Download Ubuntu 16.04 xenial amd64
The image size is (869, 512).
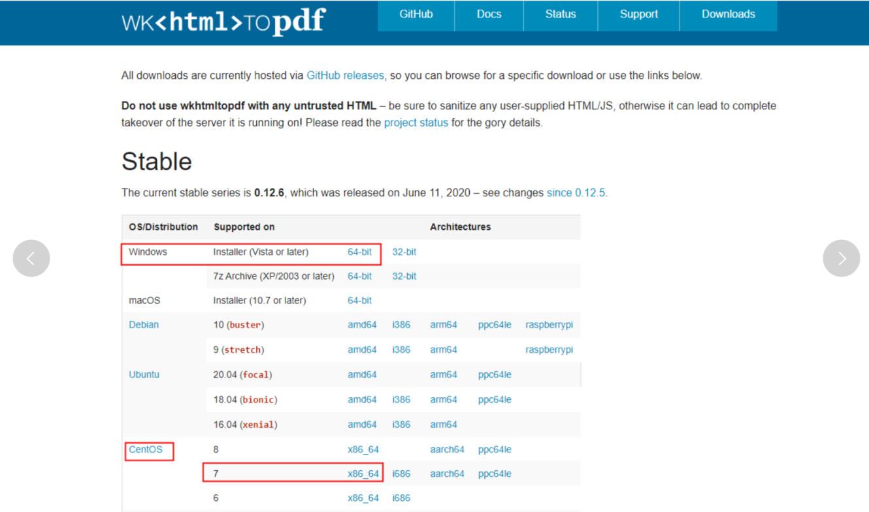(x=362, y=425)
